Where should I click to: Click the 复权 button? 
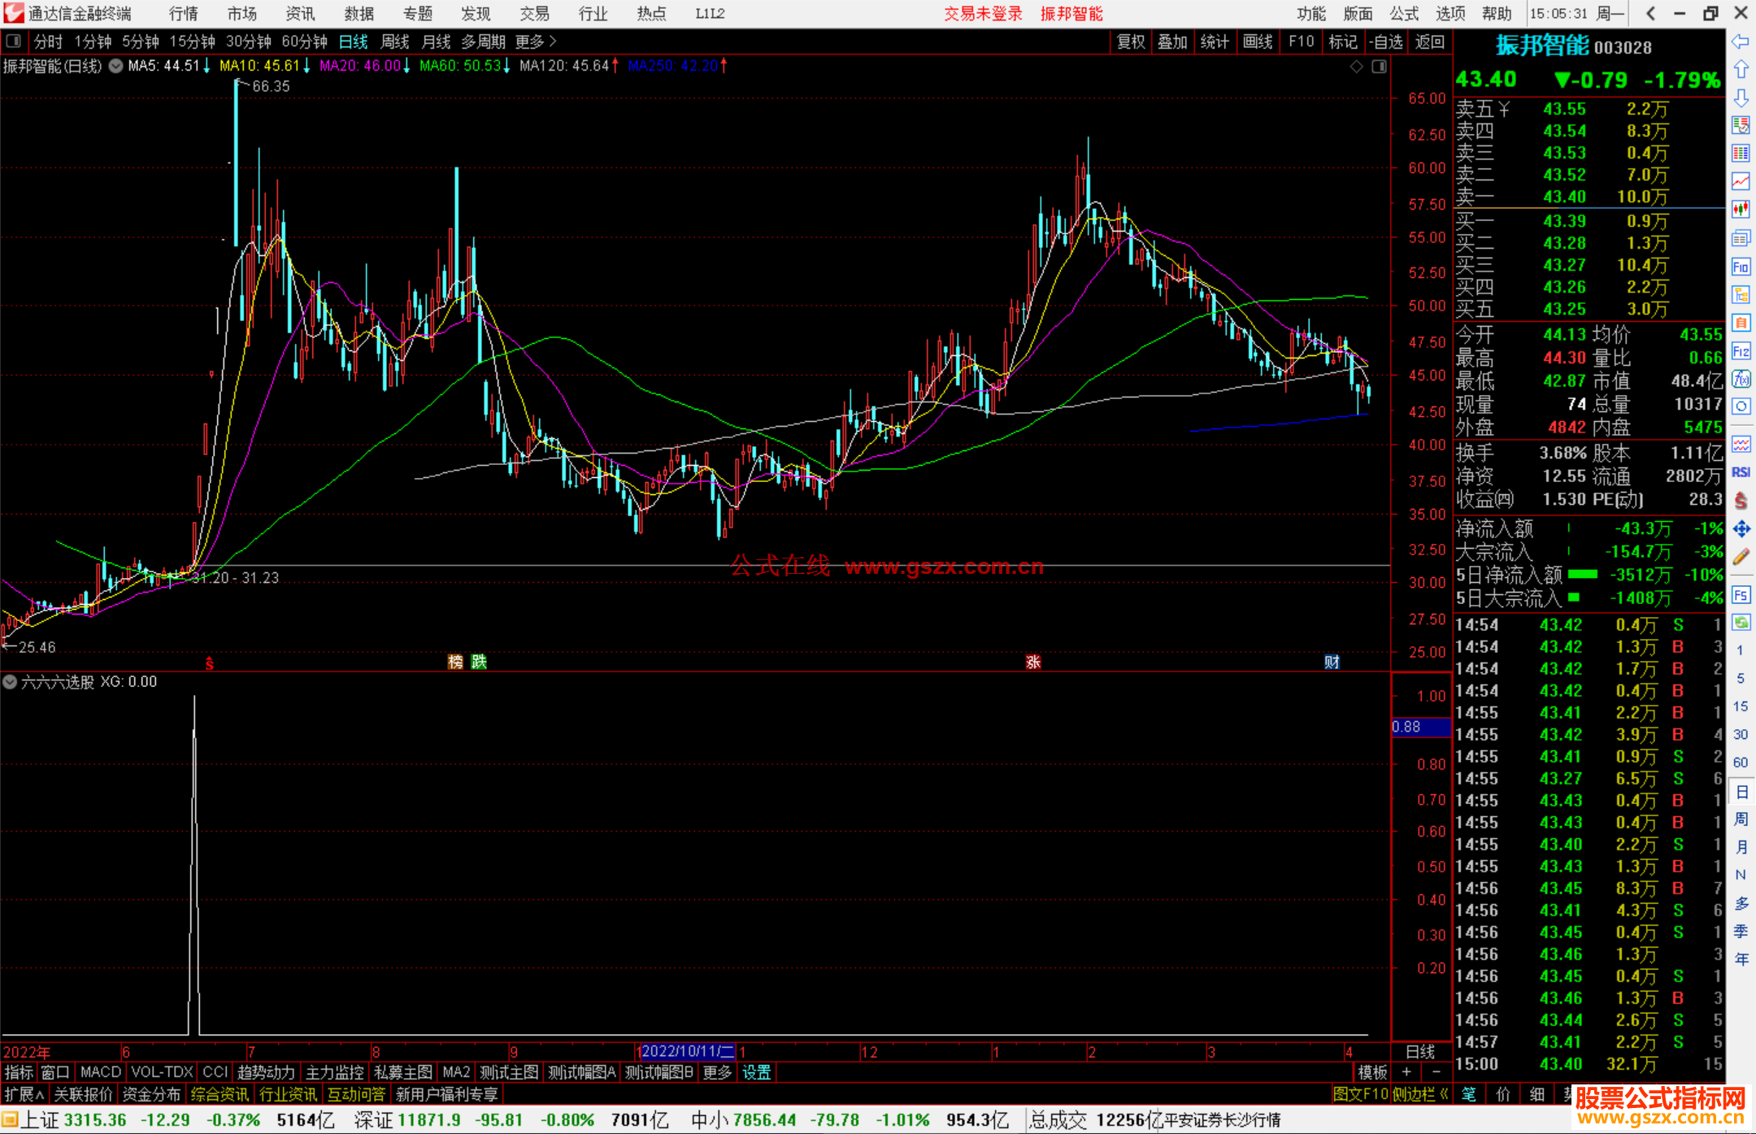pyautogui.click(x=1130, y=41)
